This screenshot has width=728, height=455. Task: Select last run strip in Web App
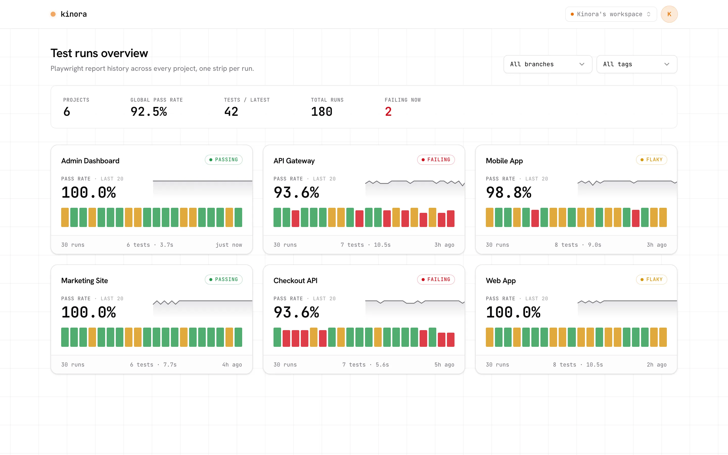click(663, 337)
